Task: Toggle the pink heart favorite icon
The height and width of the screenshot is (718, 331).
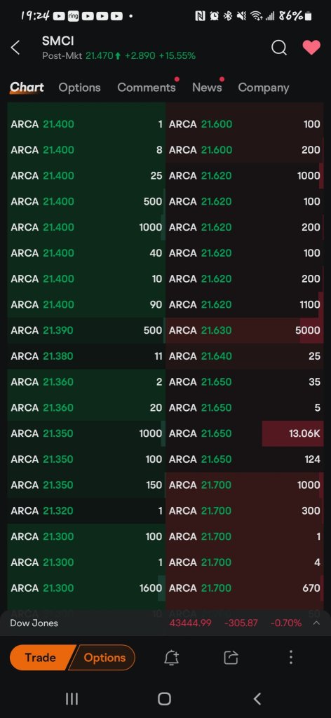Action: tap(311, 47)
